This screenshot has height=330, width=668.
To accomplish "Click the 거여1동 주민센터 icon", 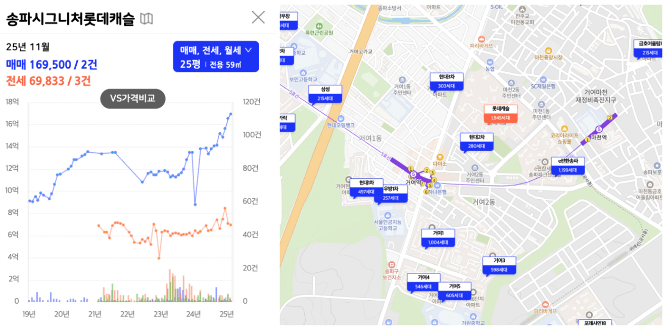I will coord(402,79).
